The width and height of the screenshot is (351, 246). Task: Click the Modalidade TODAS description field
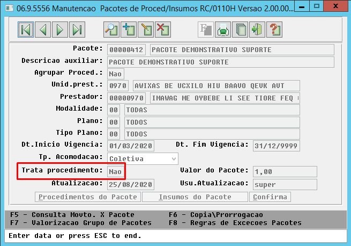click(212, 110)
